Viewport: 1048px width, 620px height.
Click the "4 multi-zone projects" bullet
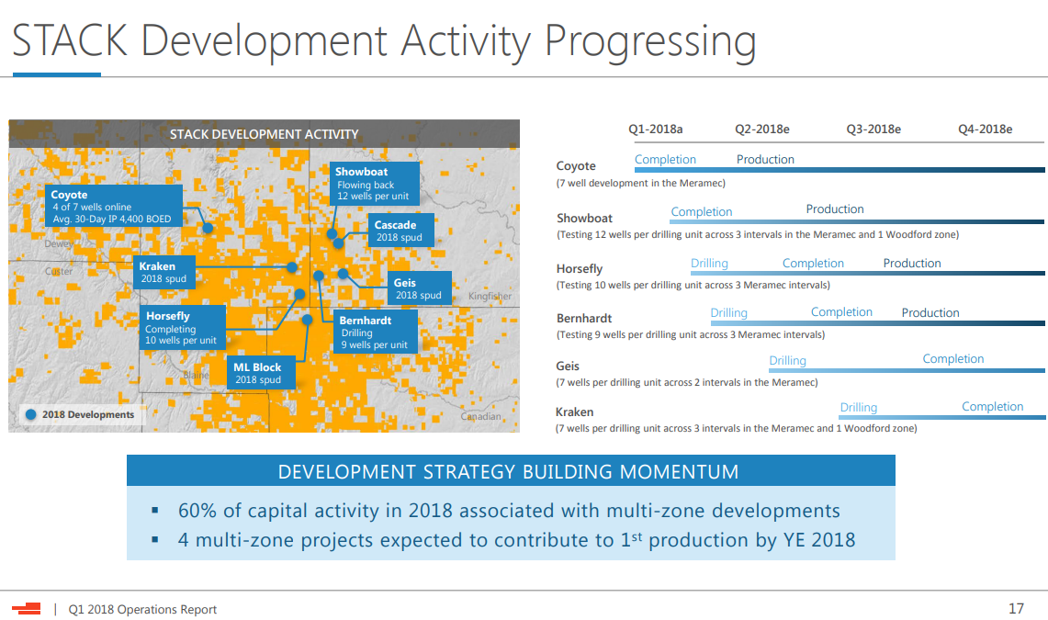tap(516, 540)
